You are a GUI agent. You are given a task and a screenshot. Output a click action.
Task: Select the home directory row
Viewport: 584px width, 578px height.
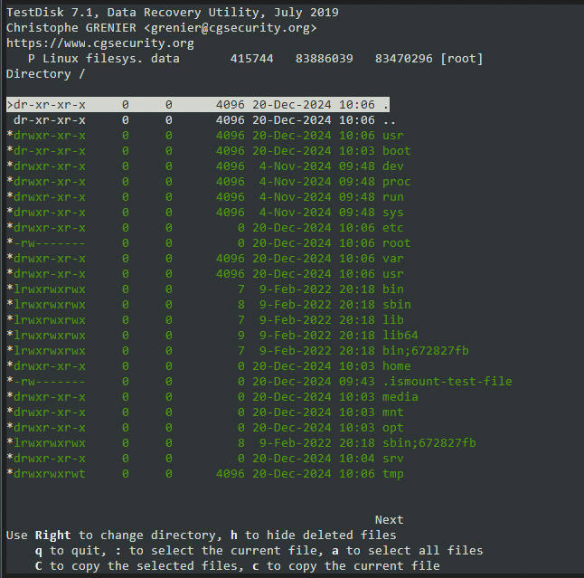(x=209, y=366)
